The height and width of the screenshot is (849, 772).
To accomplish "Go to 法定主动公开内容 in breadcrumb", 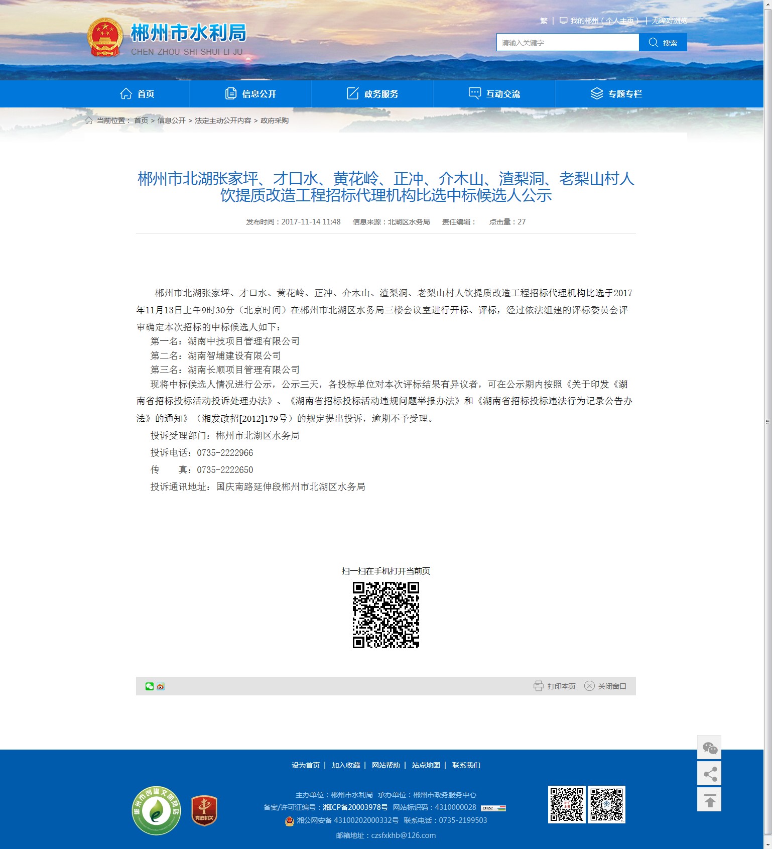I will coord(223,120).
